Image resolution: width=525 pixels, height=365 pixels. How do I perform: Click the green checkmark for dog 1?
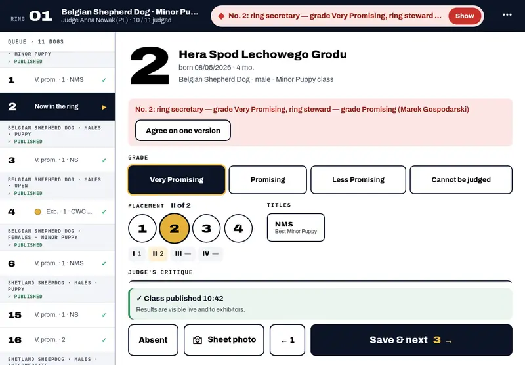[104, 80]
